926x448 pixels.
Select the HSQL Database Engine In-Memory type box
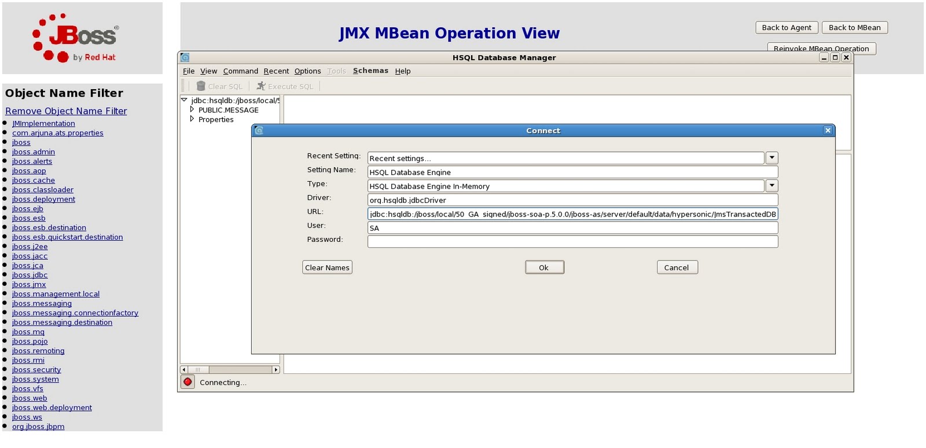(x=566, y=186)
